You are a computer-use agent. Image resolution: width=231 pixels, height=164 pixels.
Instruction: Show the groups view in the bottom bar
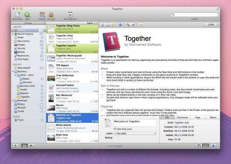pos(25,146)
